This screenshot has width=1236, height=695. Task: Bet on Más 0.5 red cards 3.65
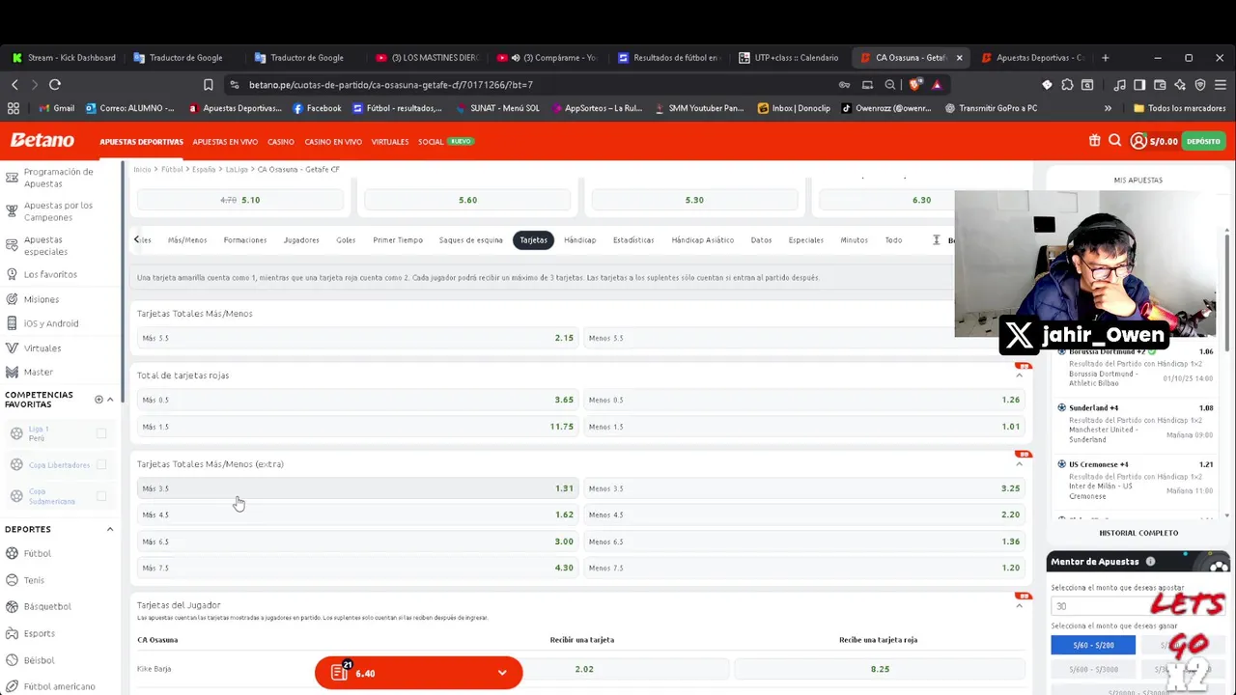[x=357, y=400]
